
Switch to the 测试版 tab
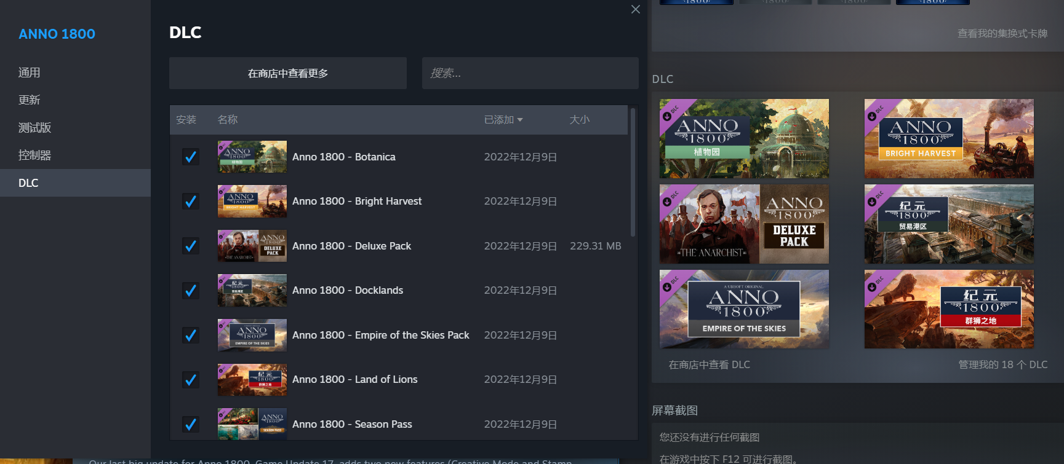point(75,128)
